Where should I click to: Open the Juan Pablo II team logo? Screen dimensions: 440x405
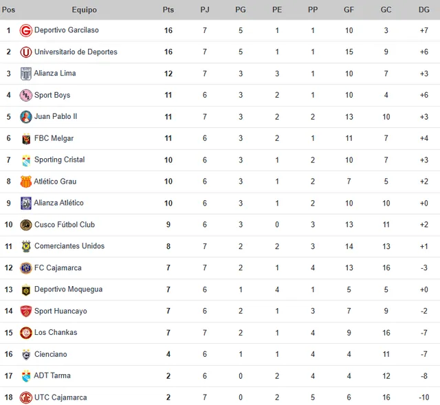(x=26, y=117)
